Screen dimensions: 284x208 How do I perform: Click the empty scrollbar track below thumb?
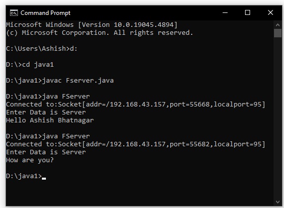click(278, 117)
